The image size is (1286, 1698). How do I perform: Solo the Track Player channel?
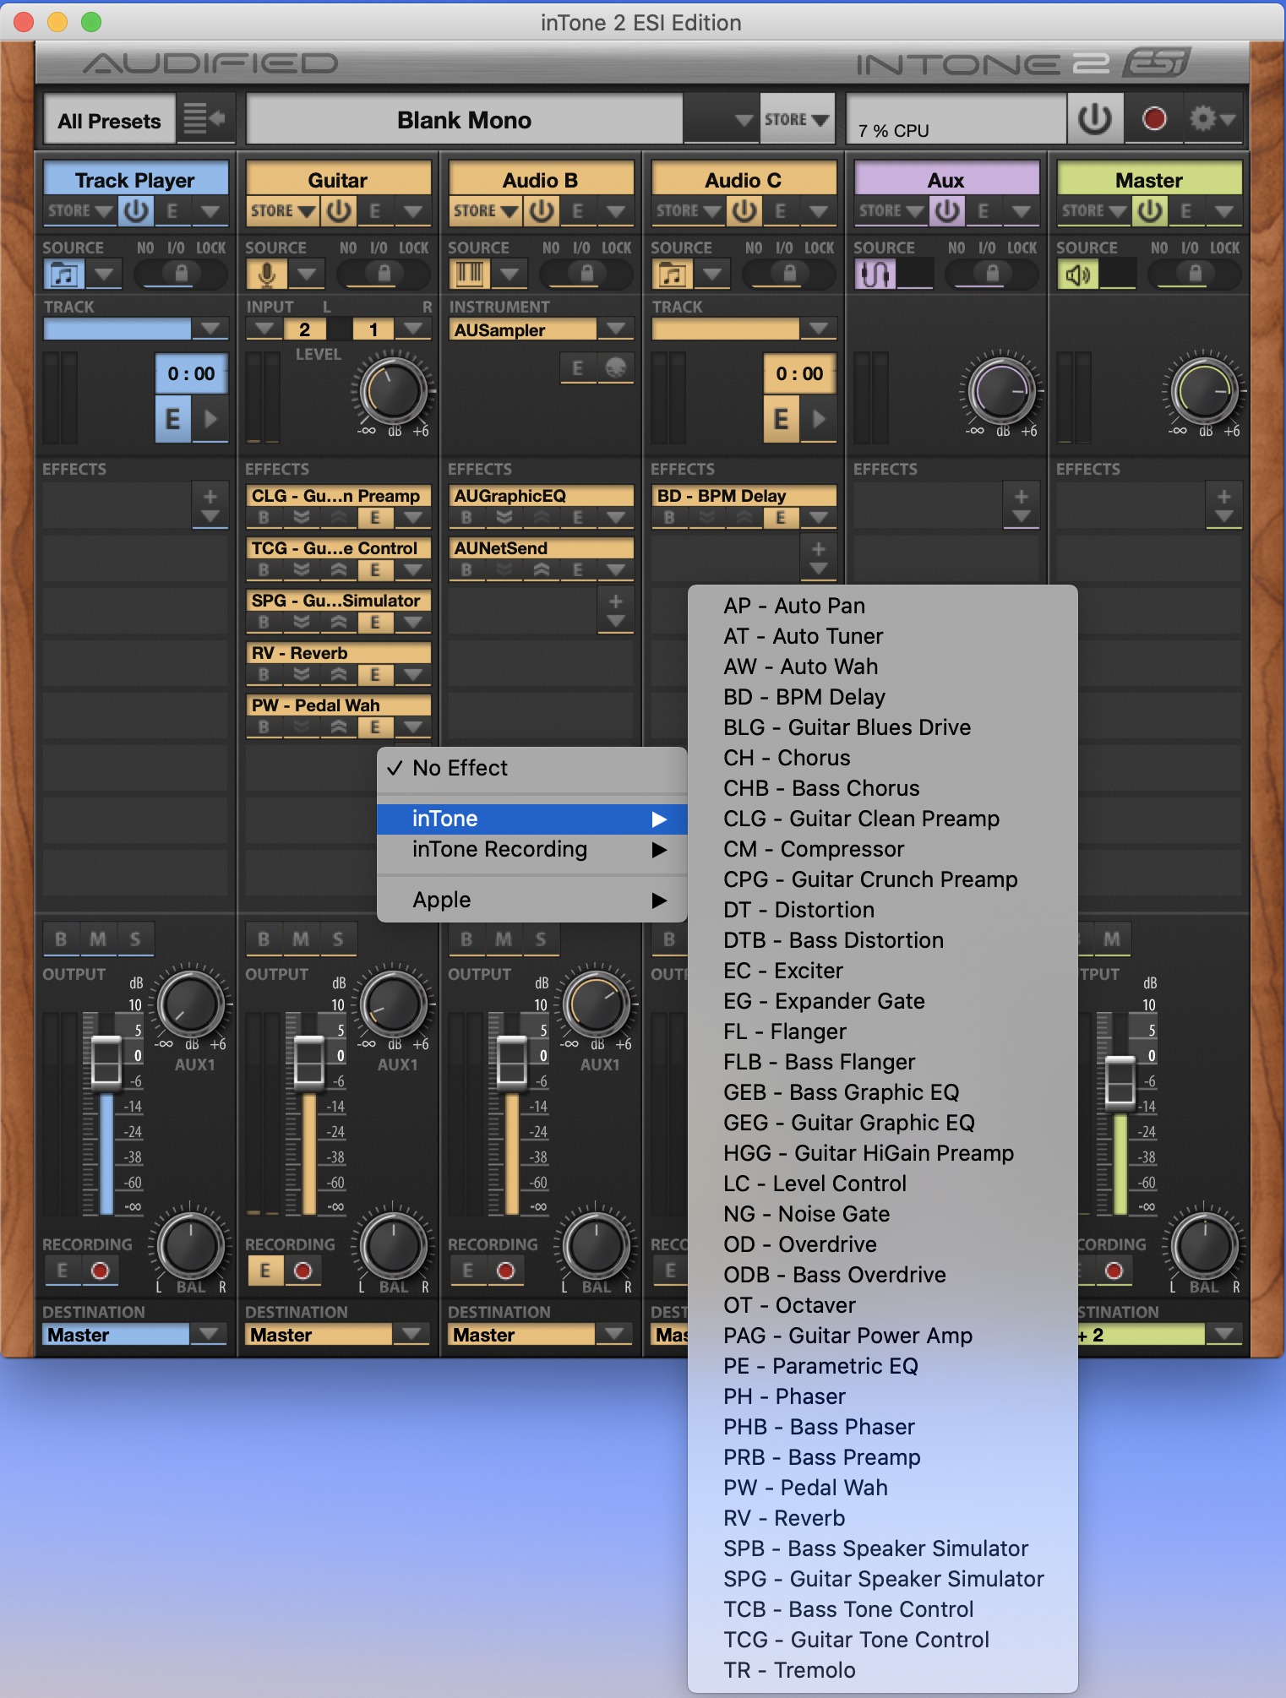click(x=135, y=939)
